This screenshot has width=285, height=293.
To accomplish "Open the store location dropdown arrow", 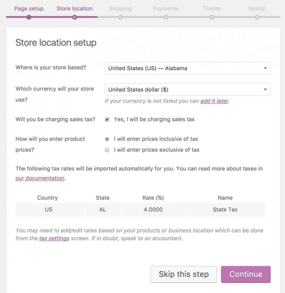I will [265, 68].
